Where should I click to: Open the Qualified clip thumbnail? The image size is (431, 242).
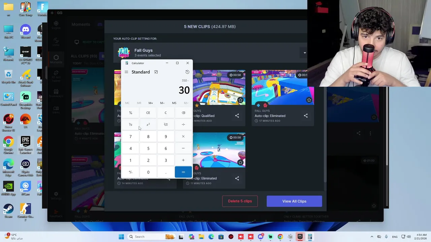219,87
